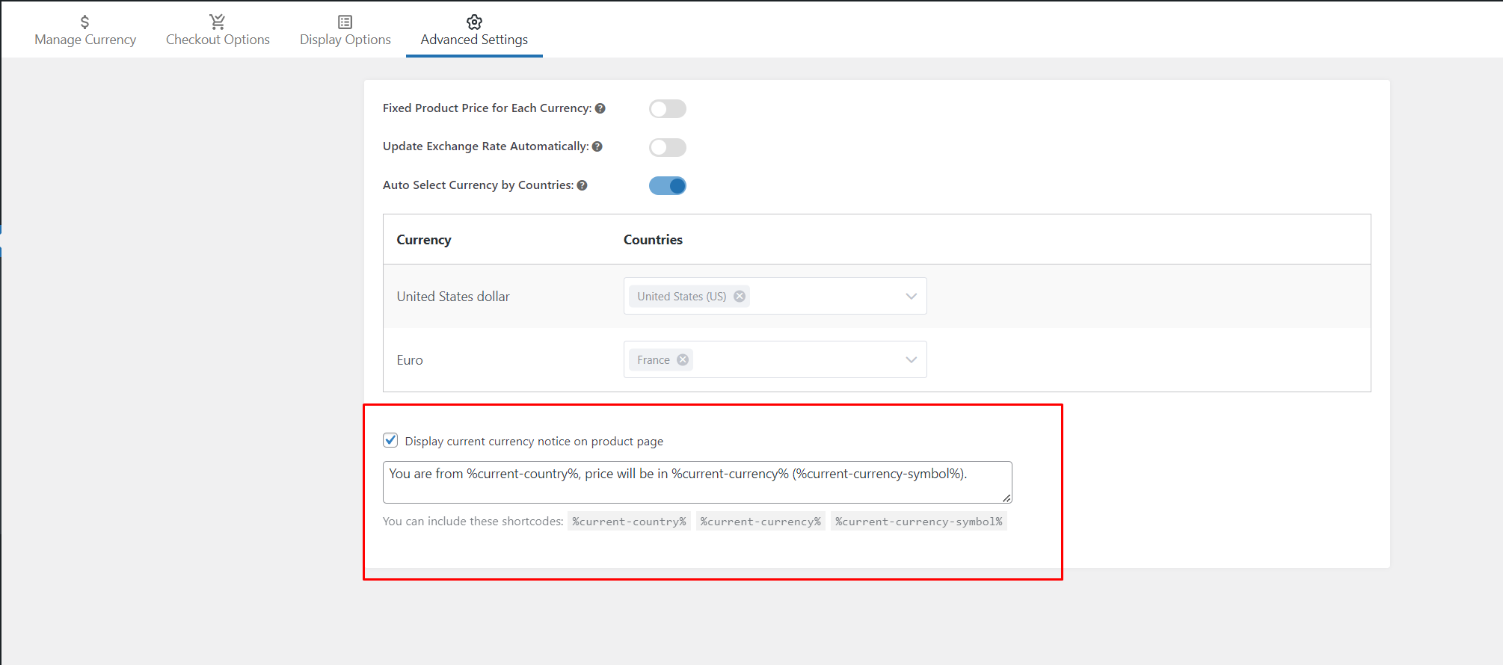Screen dimensions: 1503x665
Task: Click the gear Advanced Settings icon
Action: [x=474, y=22]
